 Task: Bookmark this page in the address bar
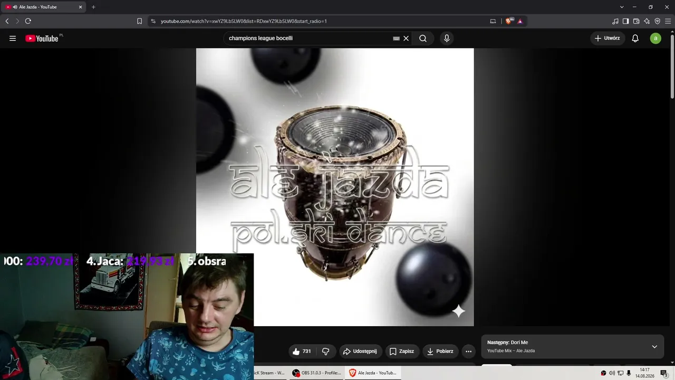(139, 21)
